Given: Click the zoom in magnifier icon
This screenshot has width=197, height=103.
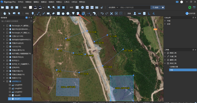Looking at the screenshot, I should [49, 7].
